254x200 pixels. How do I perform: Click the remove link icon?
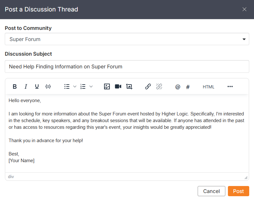point(159,86)
